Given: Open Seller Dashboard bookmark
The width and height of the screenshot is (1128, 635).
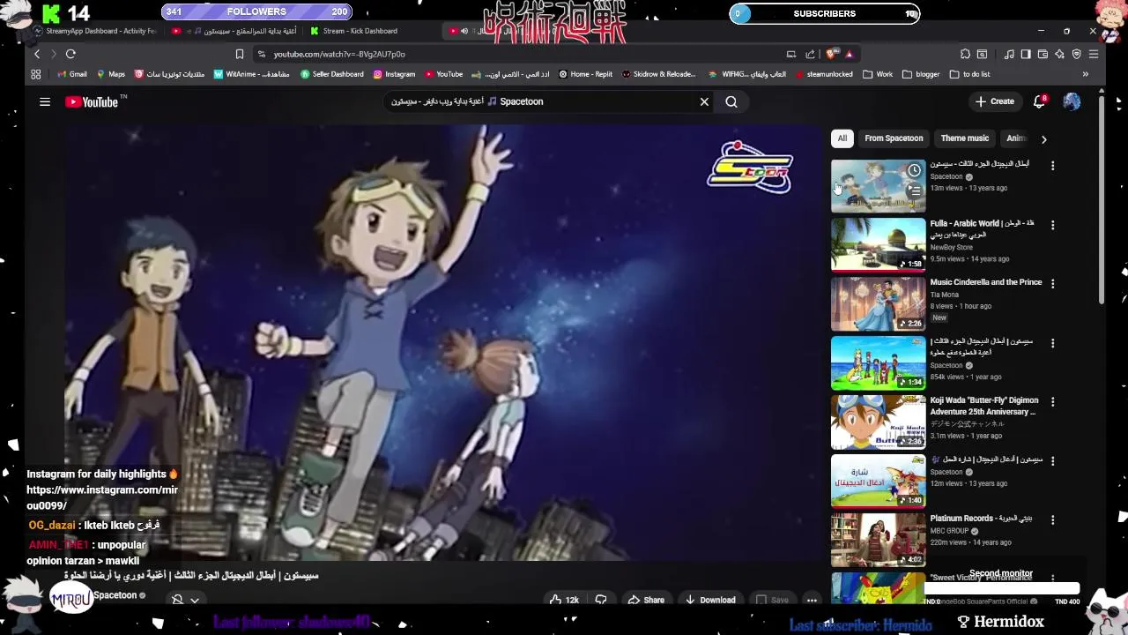Looking at the screenshot, I should click(x=331, y=74).
